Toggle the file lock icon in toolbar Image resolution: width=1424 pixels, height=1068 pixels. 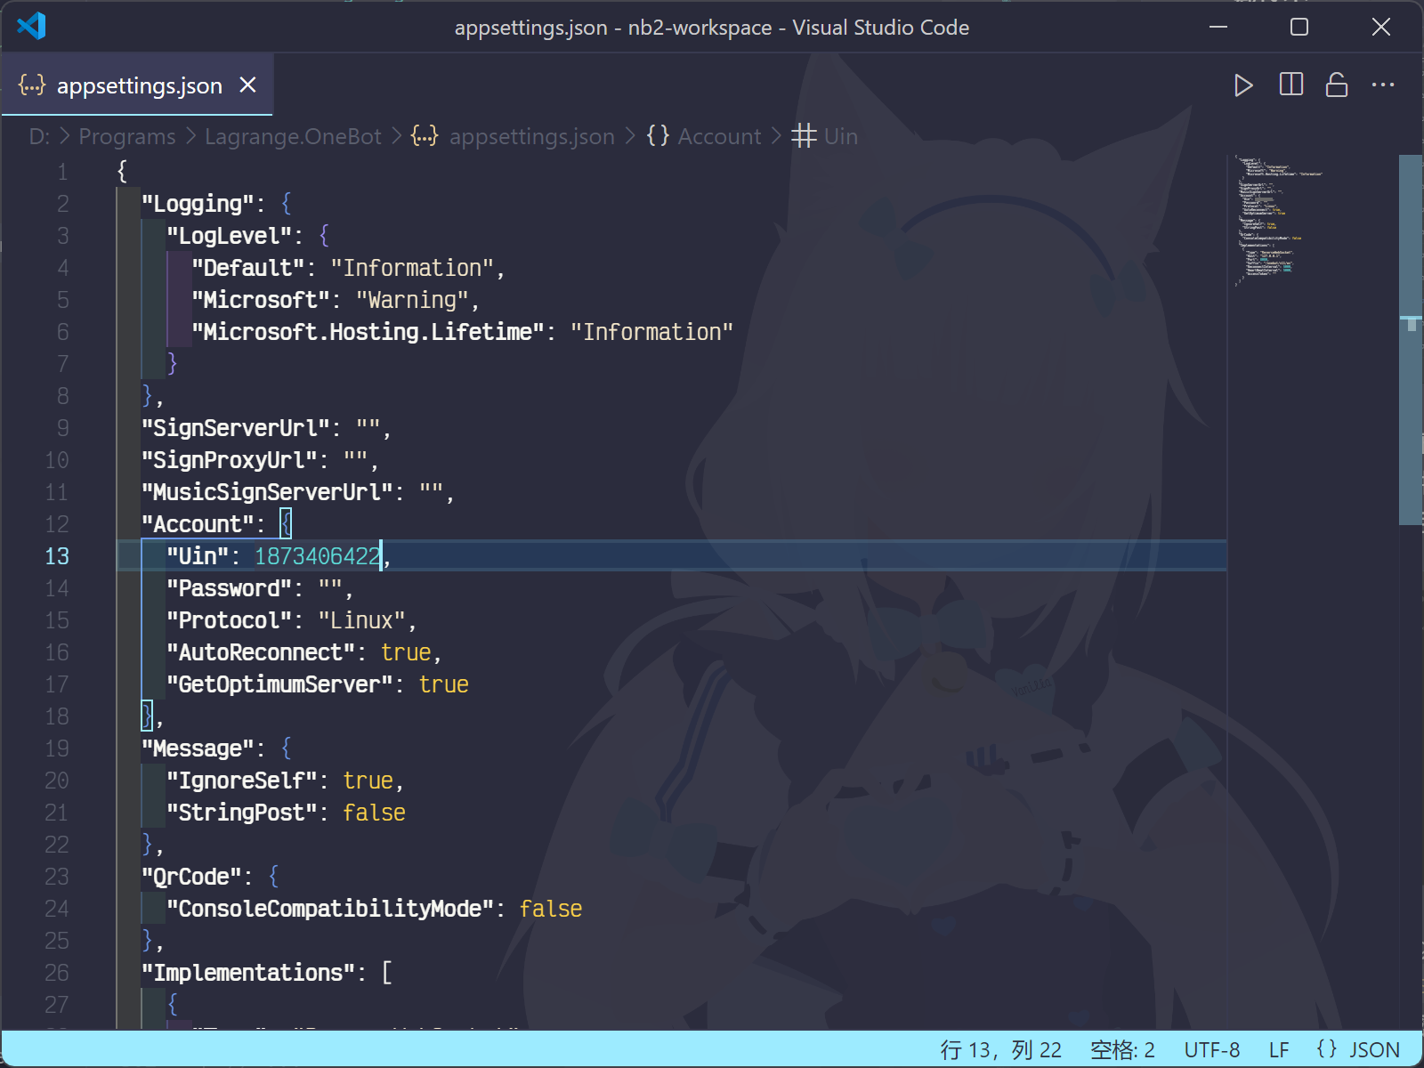[x=1337, y=85]
